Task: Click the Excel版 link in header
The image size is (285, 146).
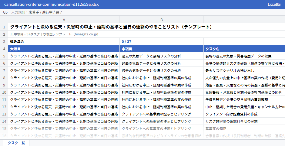Action: tap(274, 4)
